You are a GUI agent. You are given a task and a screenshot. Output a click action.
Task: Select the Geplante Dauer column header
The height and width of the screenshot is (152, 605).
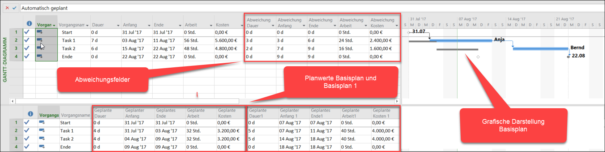(107, 113)
